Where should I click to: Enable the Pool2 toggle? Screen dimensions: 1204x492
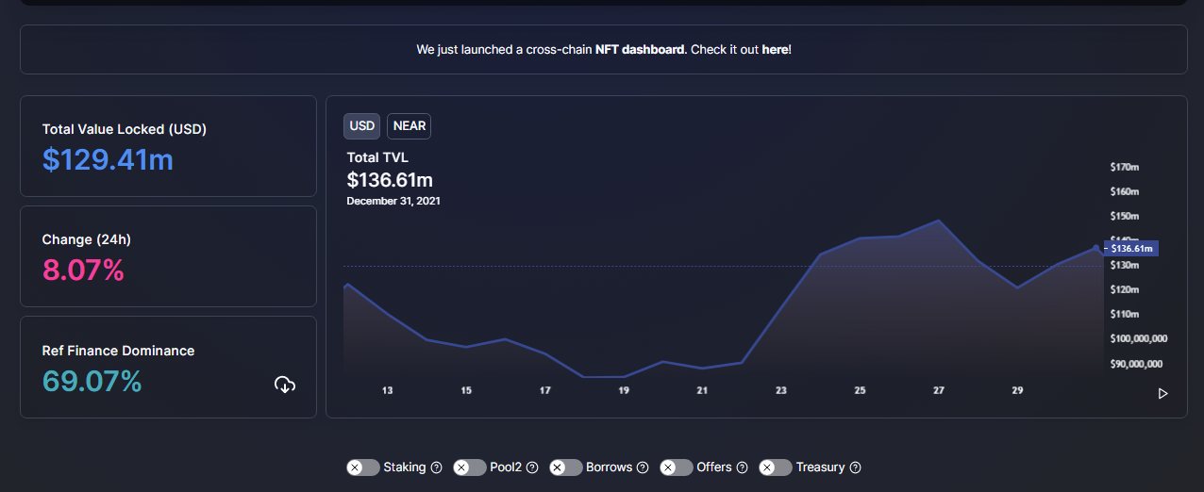click(x=470, y=467)
